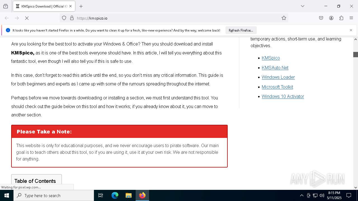Click the scrollbar down arrow
The width and height of the screenshot is (358, 201).
[355, 188]
